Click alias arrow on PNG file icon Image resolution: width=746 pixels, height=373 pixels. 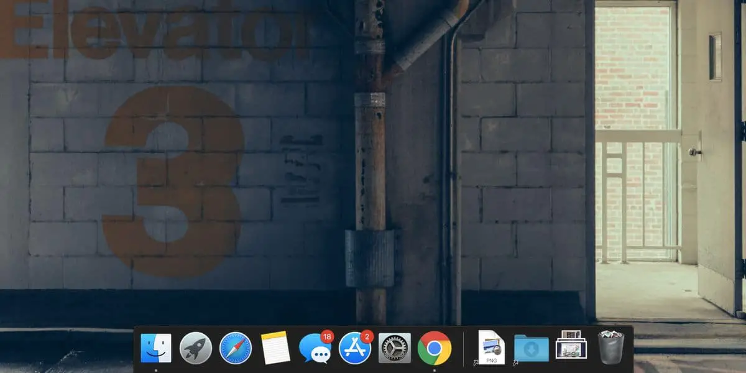[x=476, y=362]
